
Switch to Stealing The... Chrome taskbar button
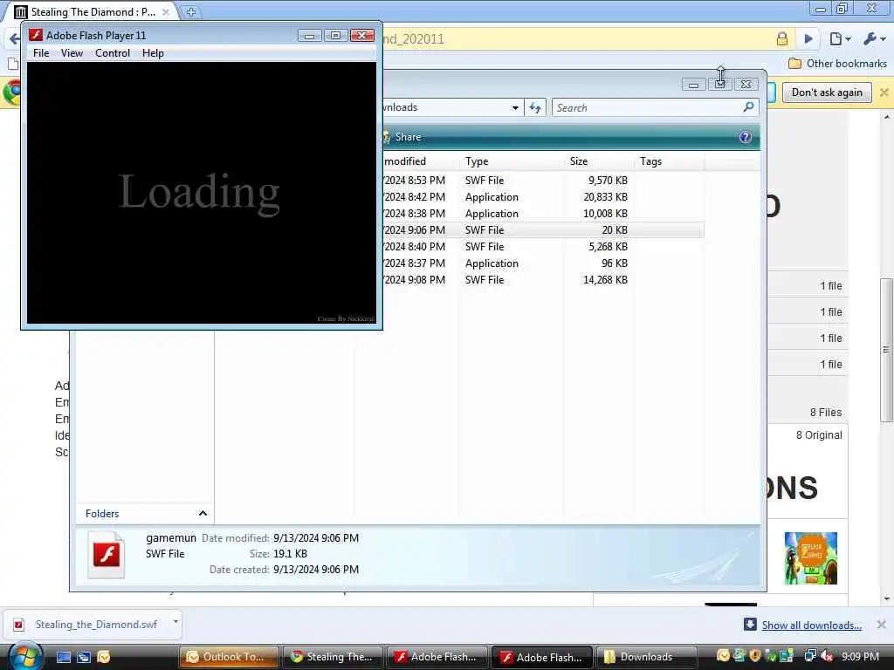[x=334, y=657]
